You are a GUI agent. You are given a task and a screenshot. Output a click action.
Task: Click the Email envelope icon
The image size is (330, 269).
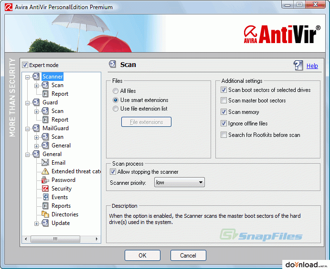coord(45,163)
